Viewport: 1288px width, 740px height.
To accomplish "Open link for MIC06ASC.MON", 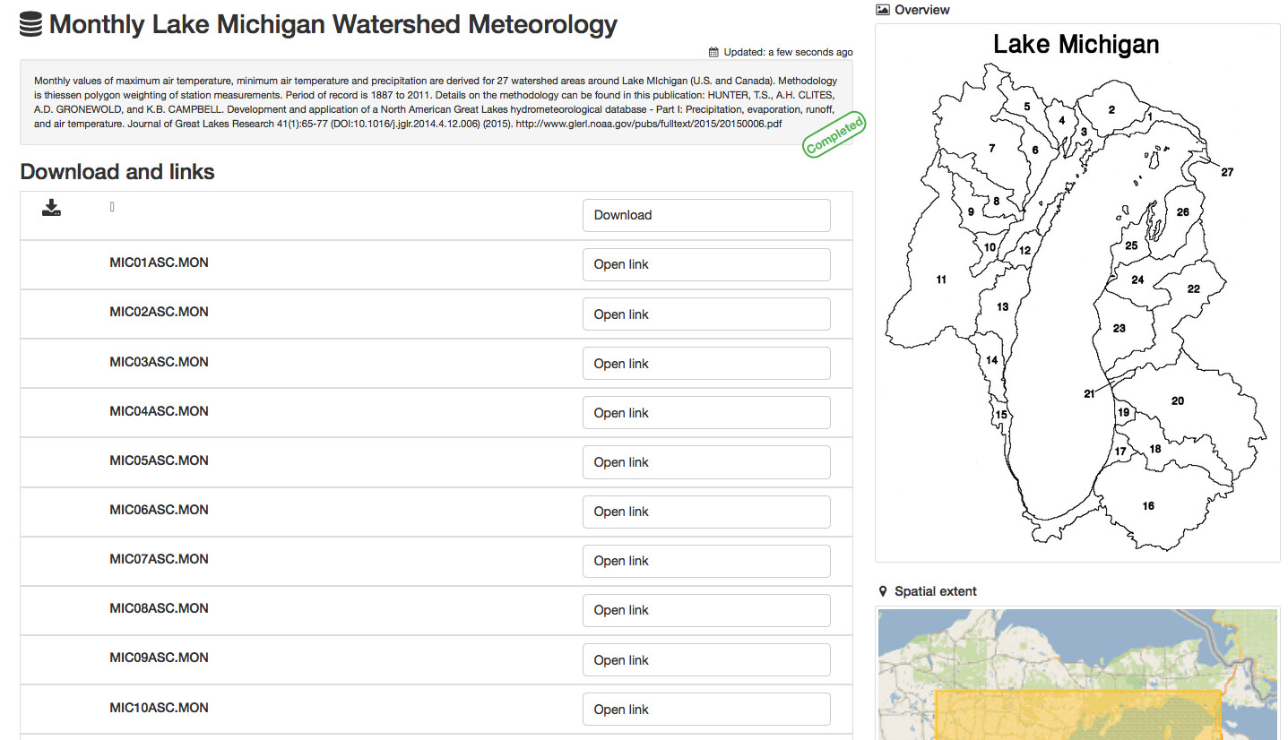I will pyautogui.click(x=706, y=512).
